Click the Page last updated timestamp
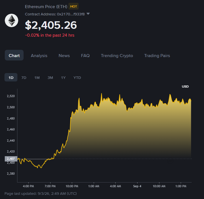 pos(40,194)
